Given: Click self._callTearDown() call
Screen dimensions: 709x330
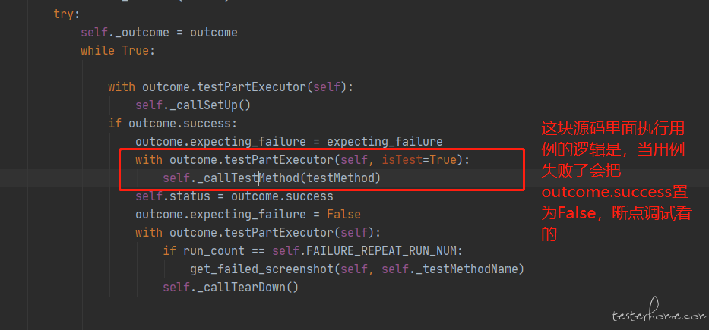Looking at the screenshot, I should pyautogui.click(x=230, y=287).
